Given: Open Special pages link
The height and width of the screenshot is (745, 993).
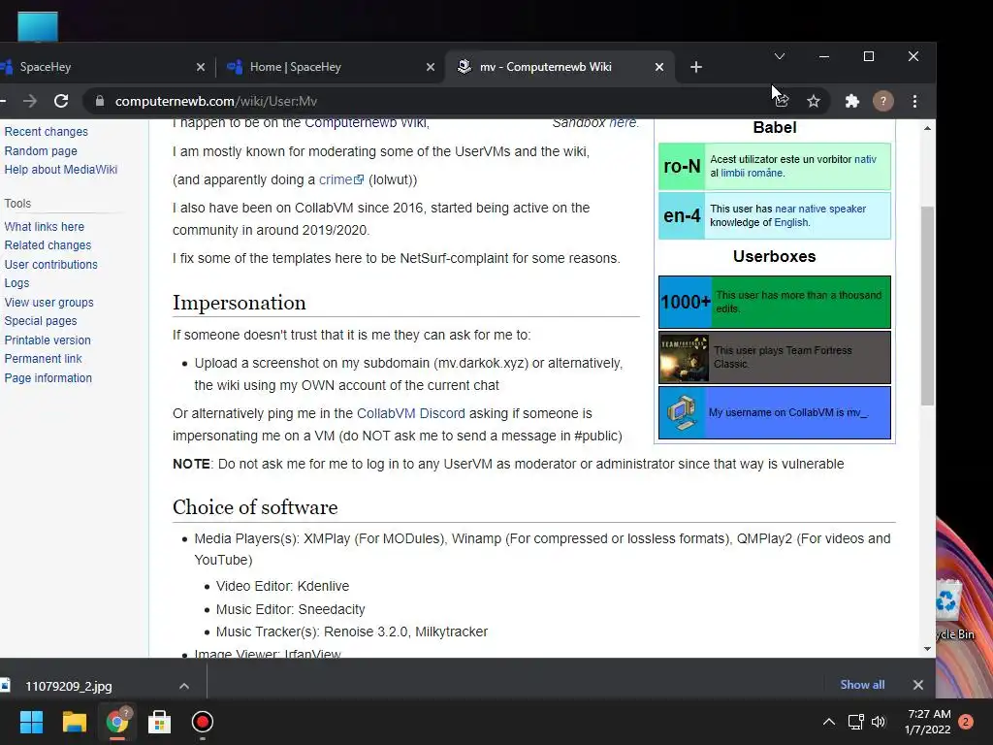Looking at the screenshot, I should [x=41, y=321].
